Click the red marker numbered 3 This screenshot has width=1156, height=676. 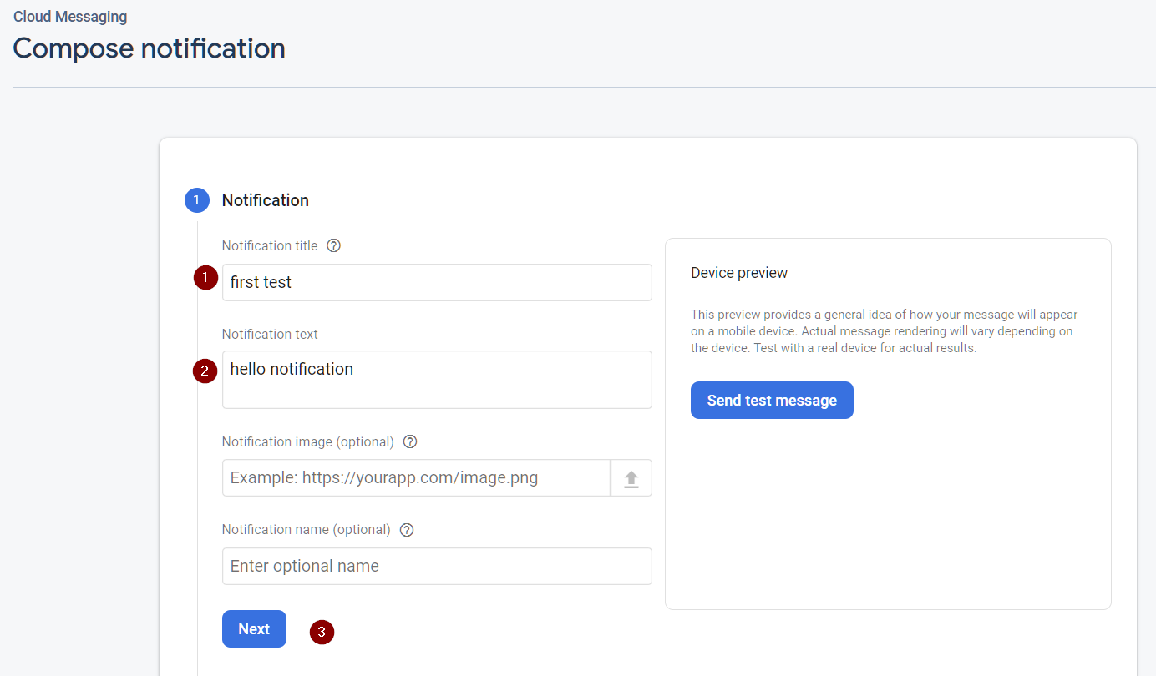coord(322,633)
